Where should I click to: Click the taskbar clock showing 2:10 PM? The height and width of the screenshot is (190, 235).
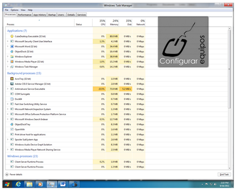point(224,184)
